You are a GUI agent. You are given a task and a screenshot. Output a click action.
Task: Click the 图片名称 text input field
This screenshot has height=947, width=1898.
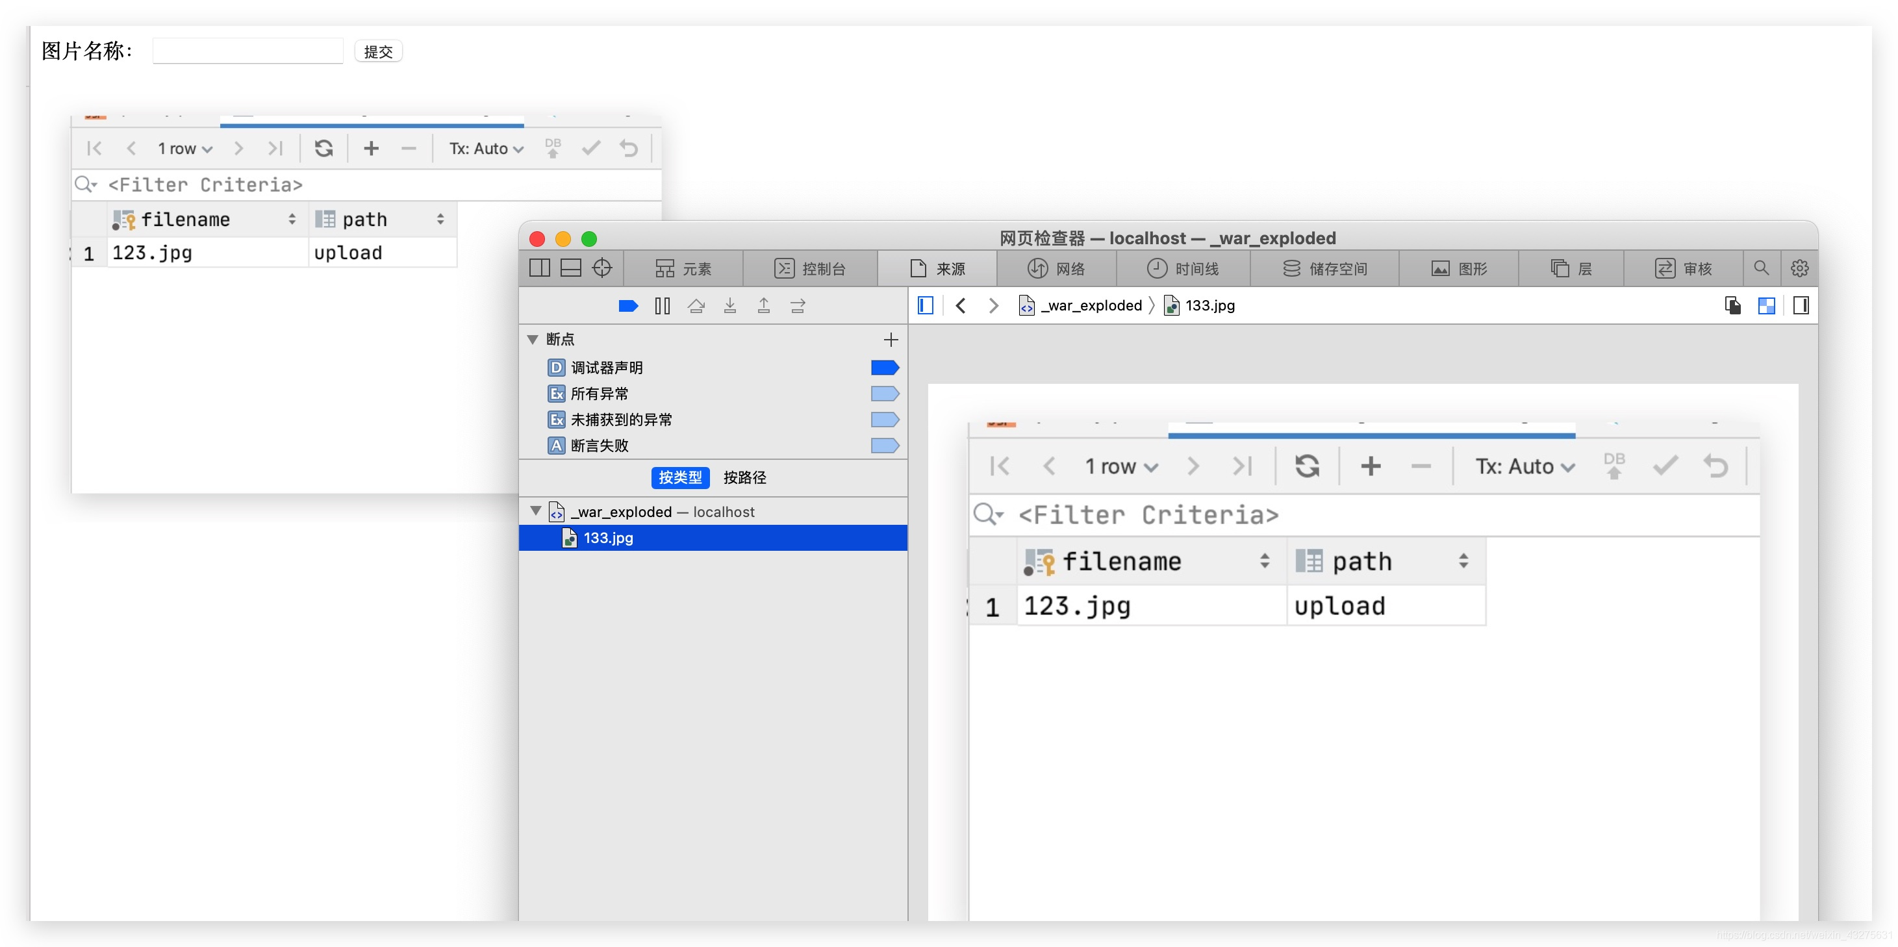coord(247,51)
